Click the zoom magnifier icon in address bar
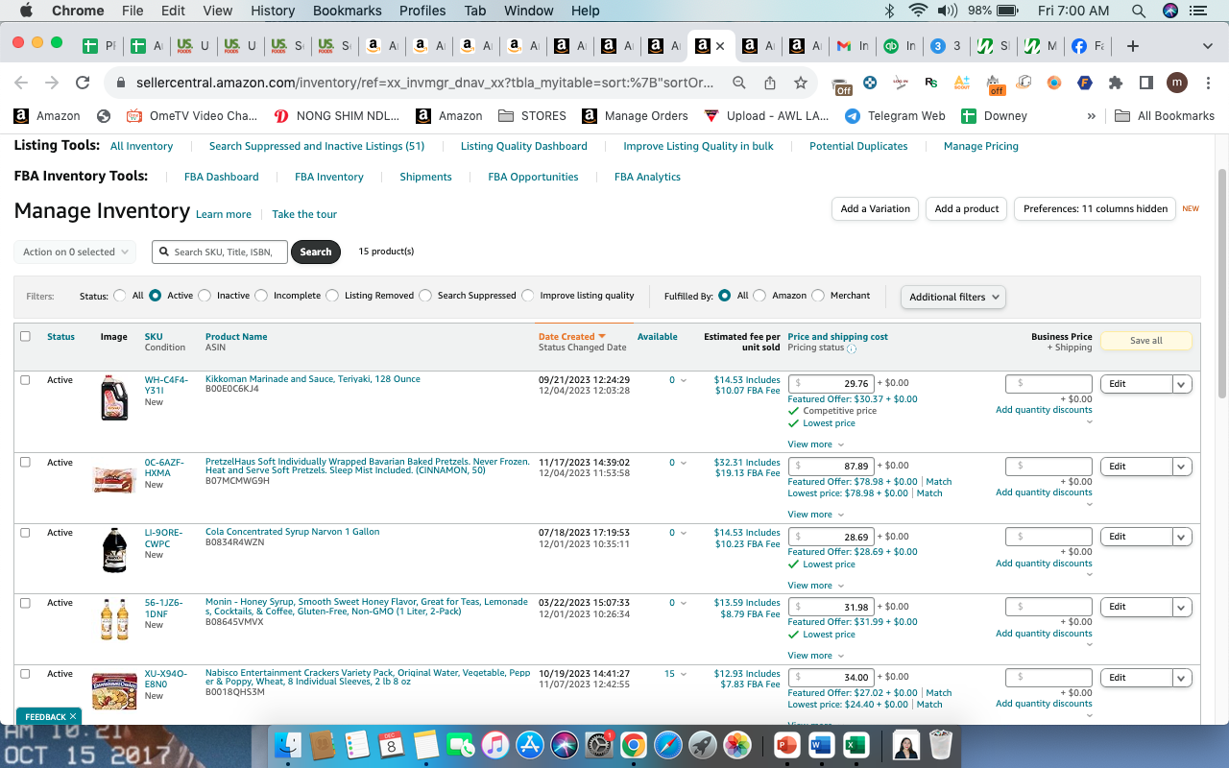 point(739,83)
